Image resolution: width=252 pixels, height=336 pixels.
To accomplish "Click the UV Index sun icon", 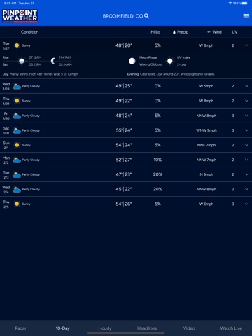I will coord(170,61).
